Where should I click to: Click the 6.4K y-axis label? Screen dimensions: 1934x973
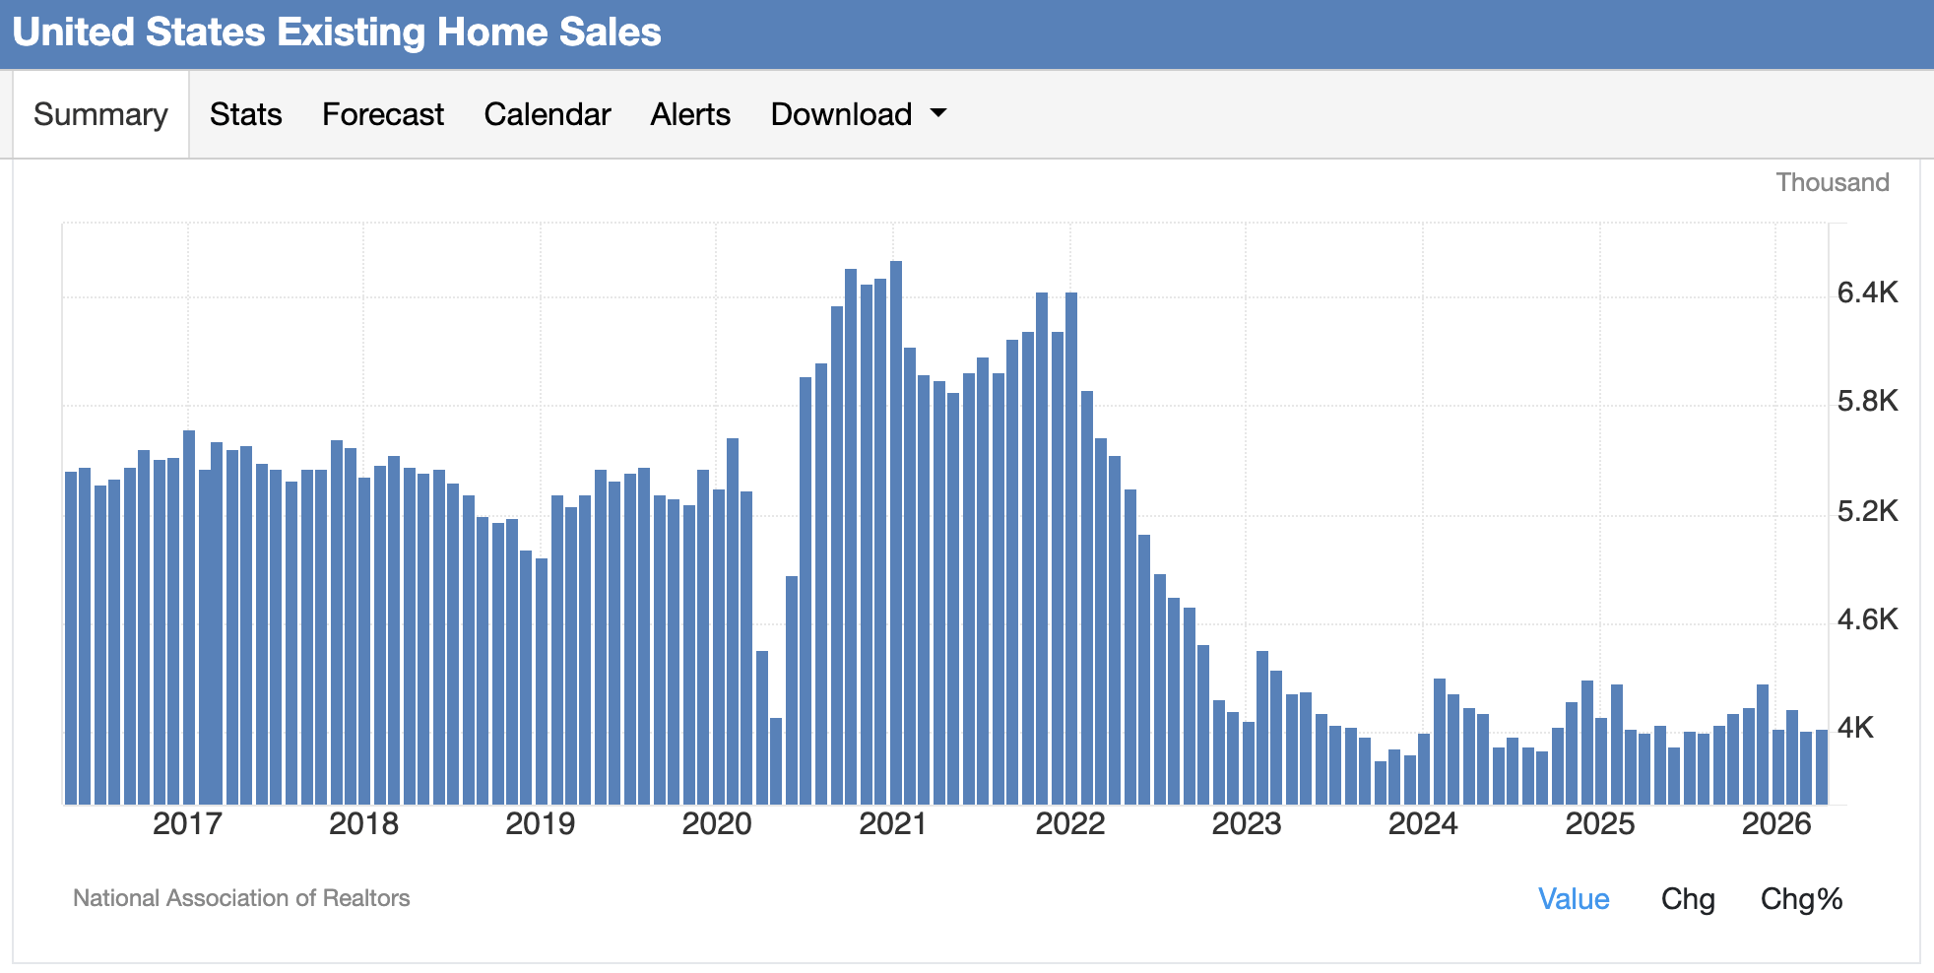pyautogui.click(x=1867, y=292)
